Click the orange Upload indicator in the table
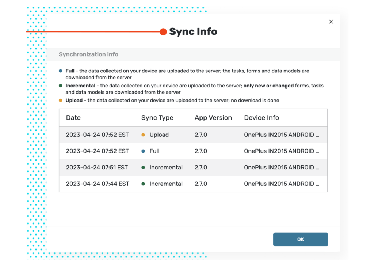Viewport: 374px width, 271px height. tap(144, 135)
